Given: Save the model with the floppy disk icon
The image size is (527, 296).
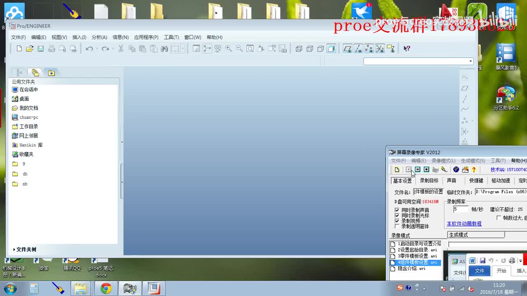Looking at the screenshot, I should point(40,49).
